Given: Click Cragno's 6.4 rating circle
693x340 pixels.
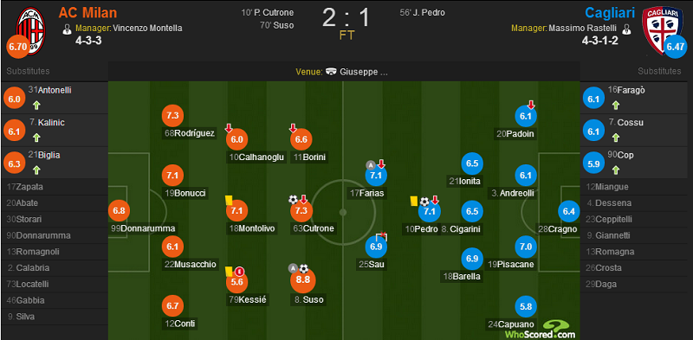Looking at the screenshot, I should click(x=568, y=211).
